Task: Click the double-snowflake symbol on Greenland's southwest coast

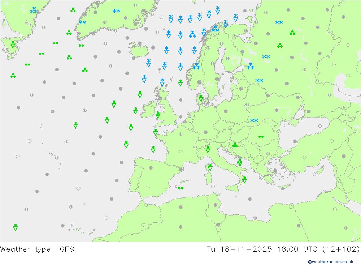Action: (82, 22)
